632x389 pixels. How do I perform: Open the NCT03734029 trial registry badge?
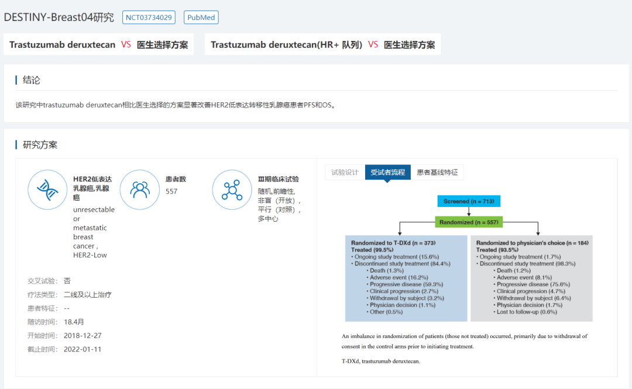pos(149,18)
